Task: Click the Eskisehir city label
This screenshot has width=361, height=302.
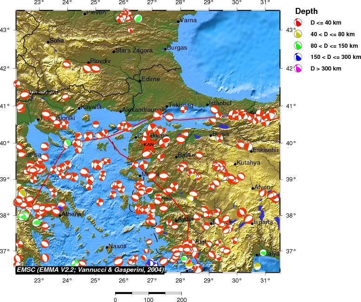Action: [x=266, y=150]
